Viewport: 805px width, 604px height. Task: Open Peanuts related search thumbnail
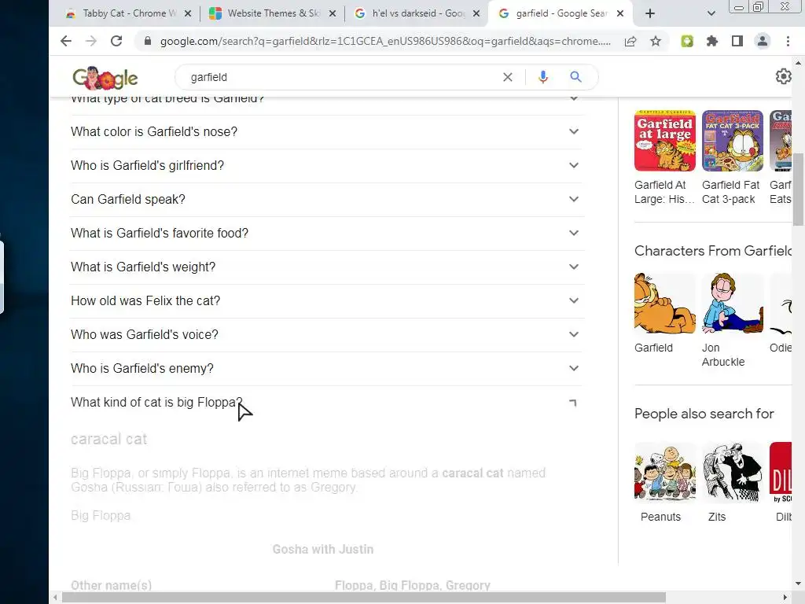(665, 473)
